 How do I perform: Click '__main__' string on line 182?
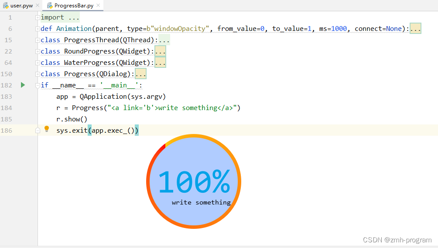[x=119, y=85]
